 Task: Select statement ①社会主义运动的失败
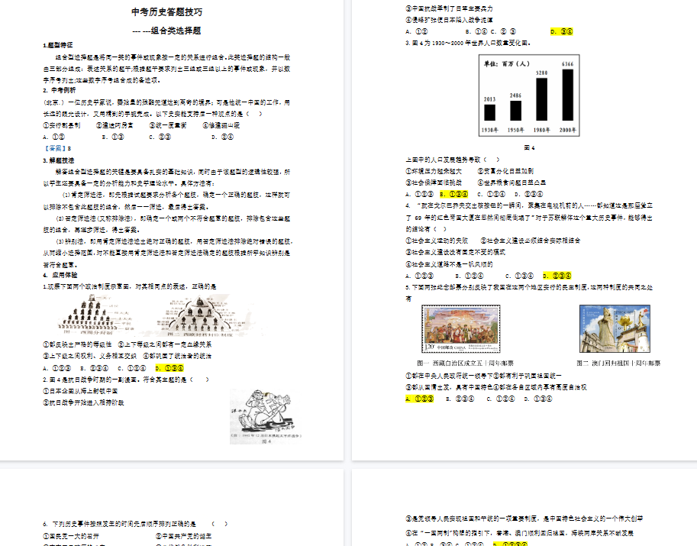pos(437,241)
